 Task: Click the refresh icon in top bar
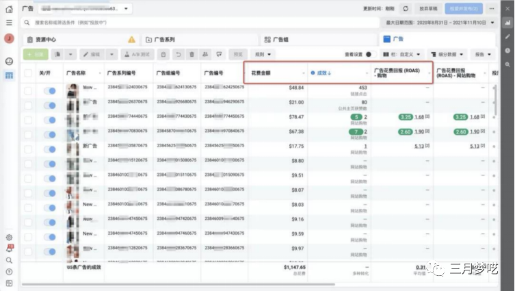[406, 8]
